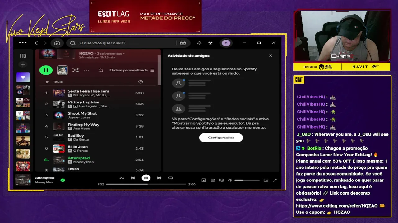Toggle green saved checkmark for current song

pyautogui.click(x=63, y=180)
